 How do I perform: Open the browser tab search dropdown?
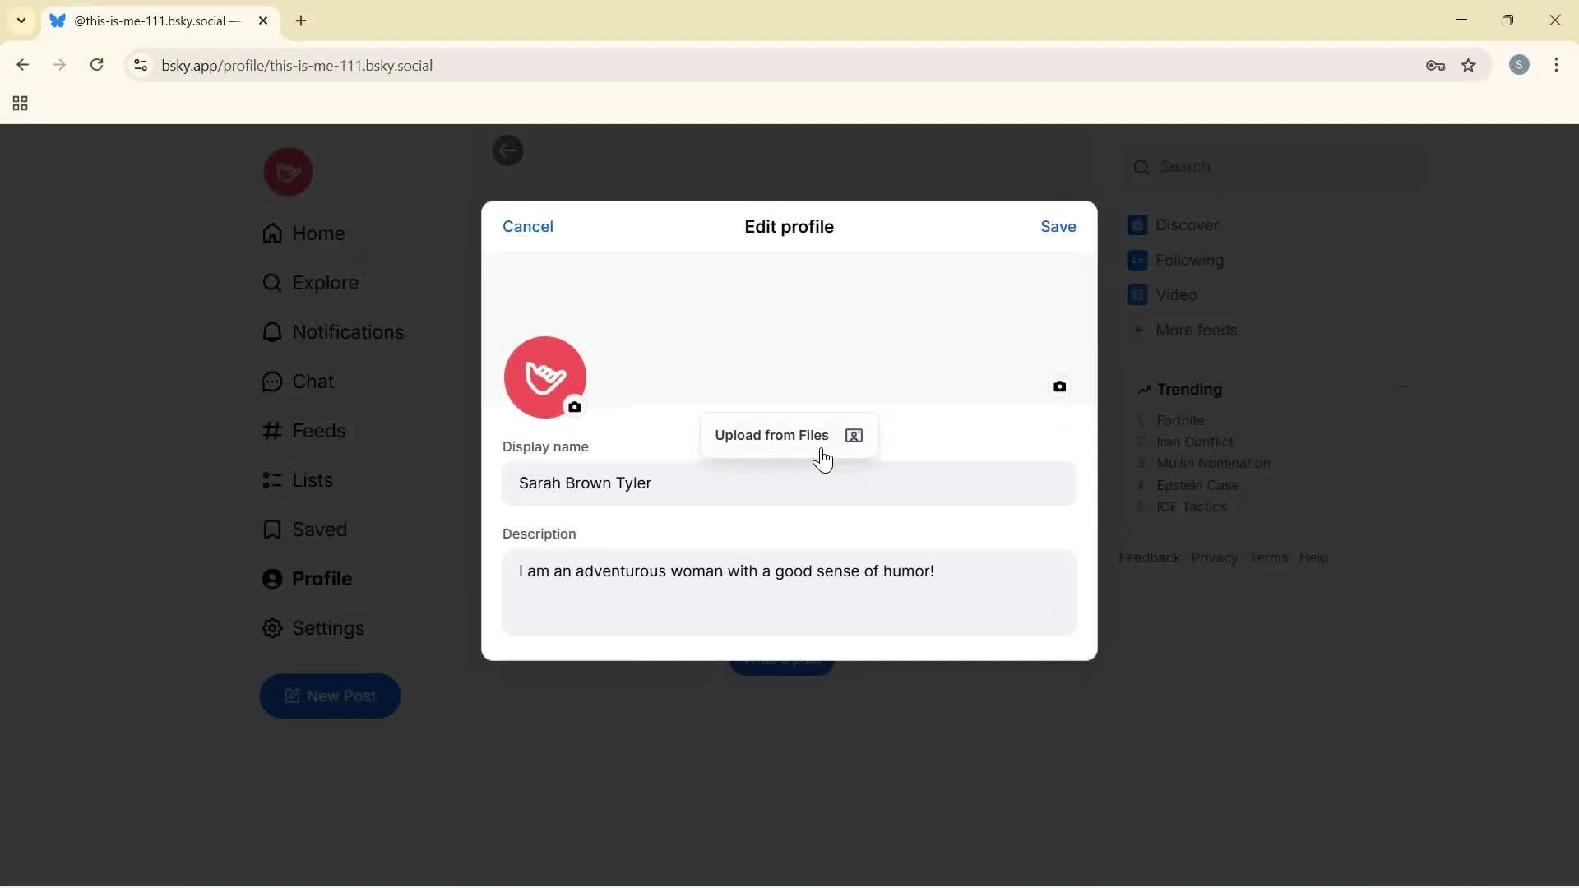coord(20,21)
